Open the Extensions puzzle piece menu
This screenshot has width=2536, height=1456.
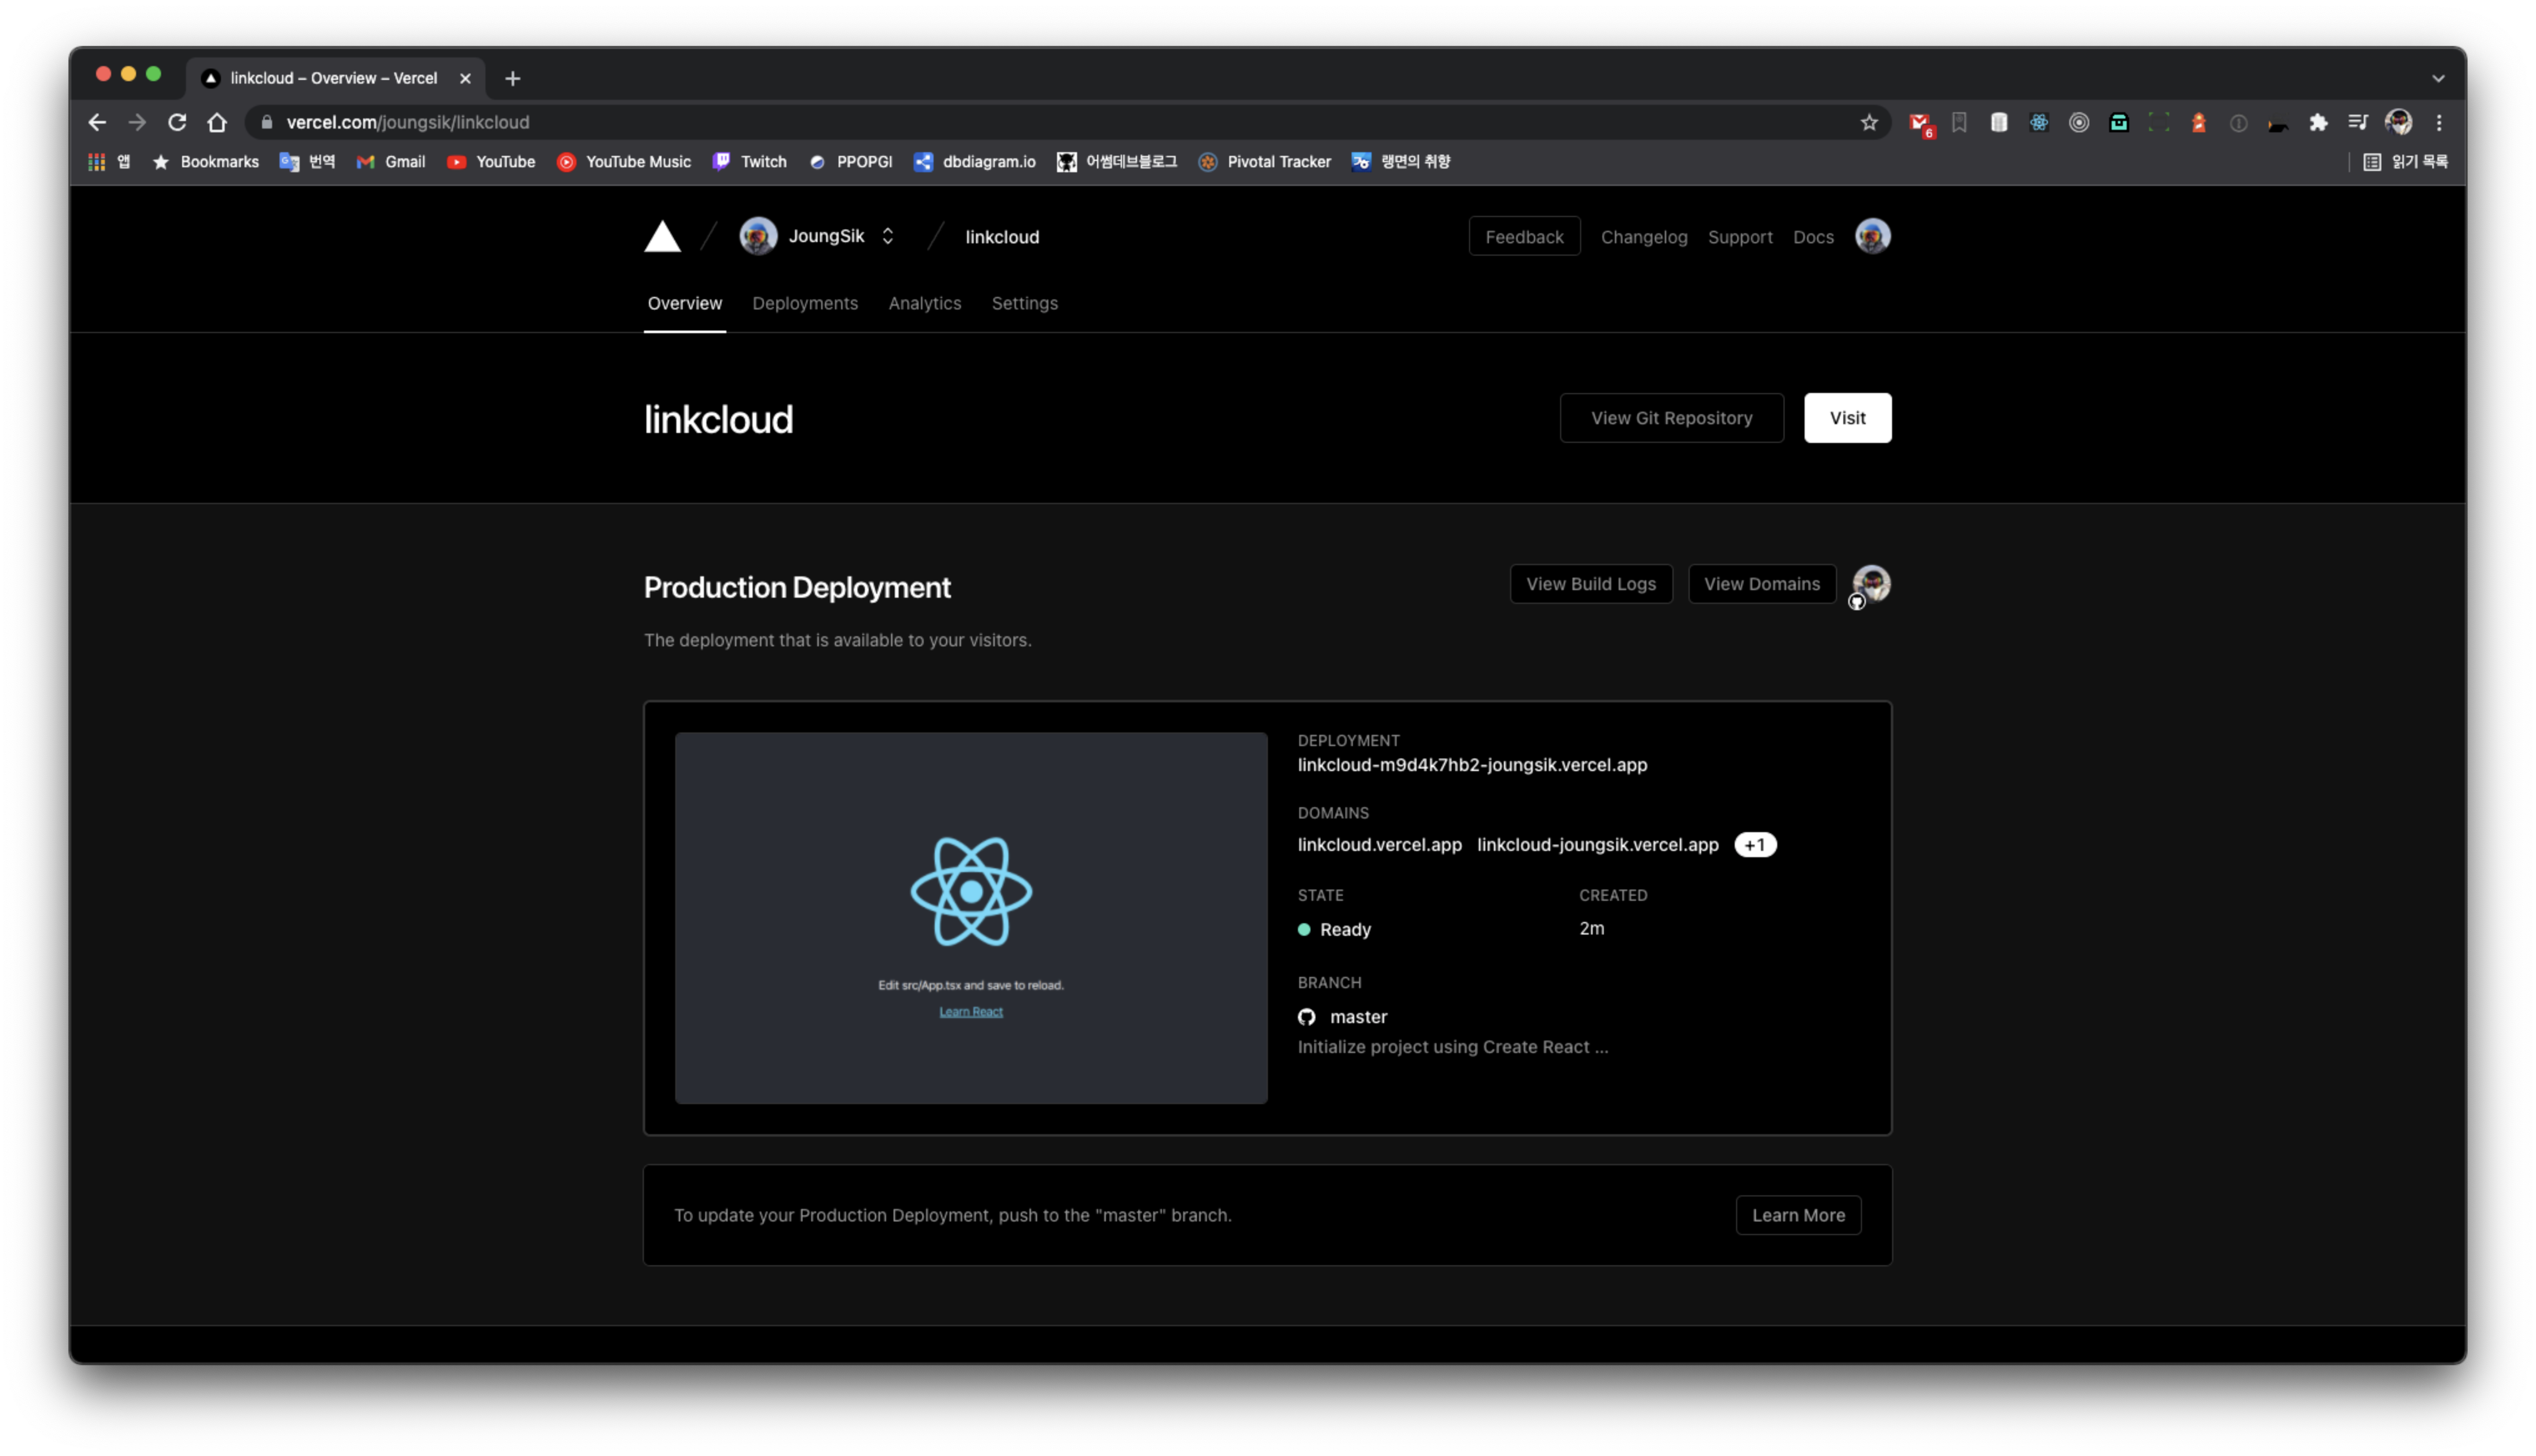2317,122
